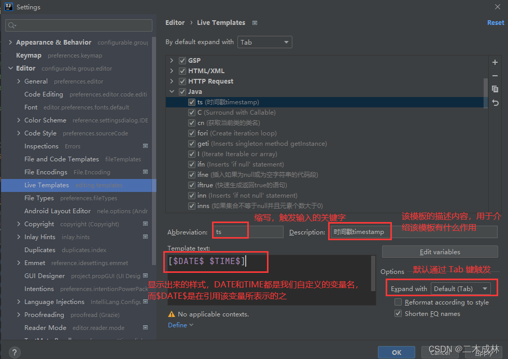Screen dimensions: 508x359
Task: Uncheck the ts template checkbox
Action: point(192,102)
